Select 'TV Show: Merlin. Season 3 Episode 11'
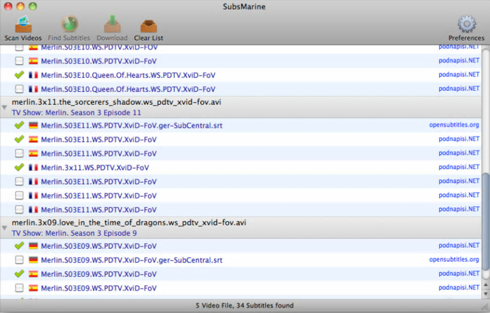Viewport: 490px width, 313px height. 76,112
